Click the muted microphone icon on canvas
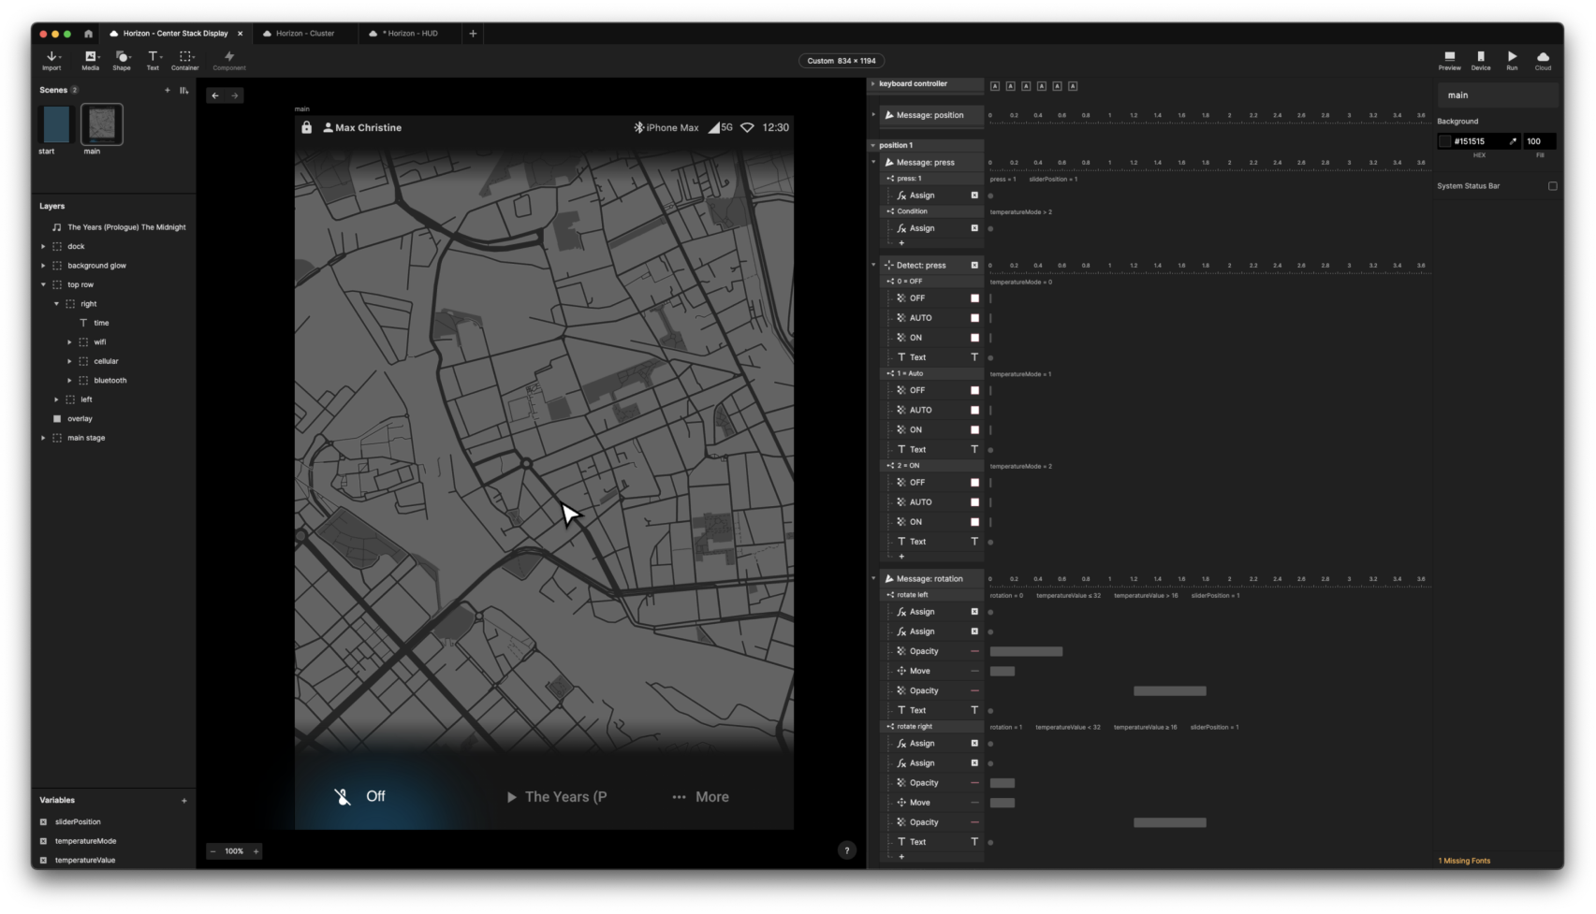This screenshot has height=914, width=1596. [343, 797]
